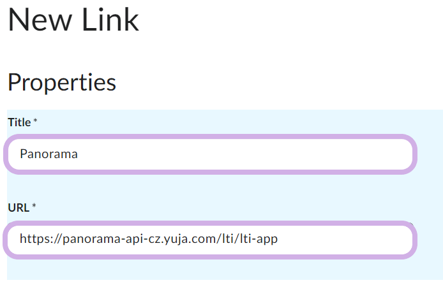This screenshot has height=285, width=443.
Task: Click the required asterisk beside Title
Action: point(36,121)
